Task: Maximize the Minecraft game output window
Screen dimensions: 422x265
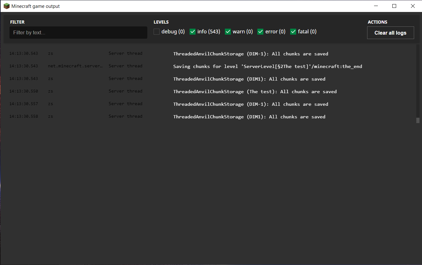Action: click(394, 6)
